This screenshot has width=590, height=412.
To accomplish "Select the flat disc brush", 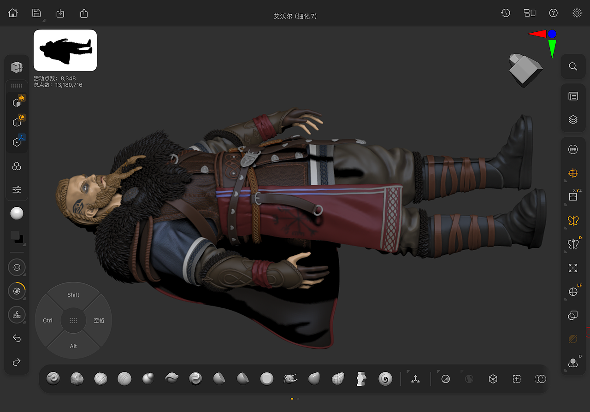I will (x=267, y=379).
